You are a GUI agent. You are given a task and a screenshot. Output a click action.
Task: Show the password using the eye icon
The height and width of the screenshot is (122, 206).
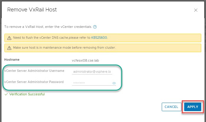[x=114, y=83]
